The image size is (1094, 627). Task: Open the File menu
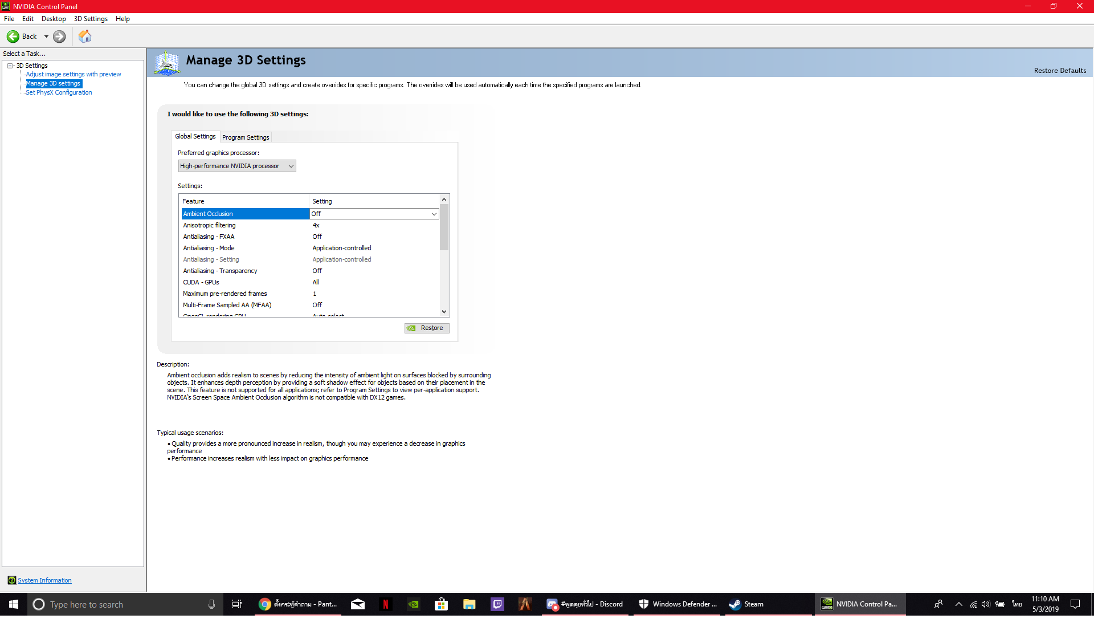pyautogui.click(x=9, y=19)
